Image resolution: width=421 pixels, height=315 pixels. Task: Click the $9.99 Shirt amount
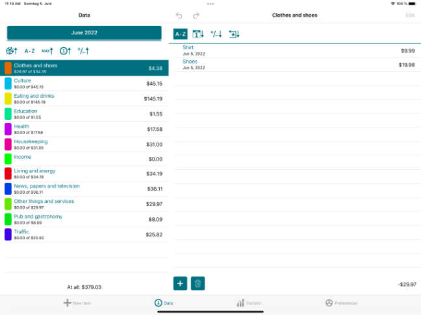(x=408, y=51)
